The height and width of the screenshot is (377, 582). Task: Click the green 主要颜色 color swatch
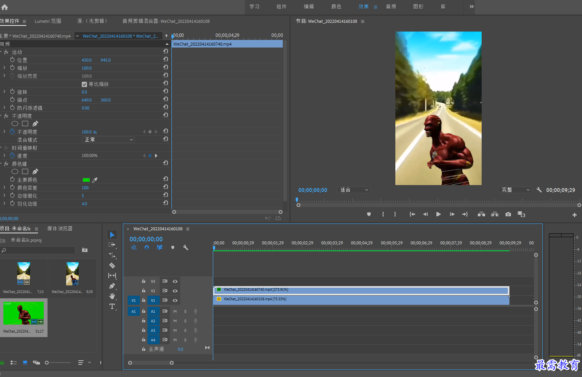(86, 180)
